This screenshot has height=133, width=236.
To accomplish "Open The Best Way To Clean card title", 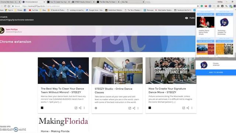I will click(62, 91).
